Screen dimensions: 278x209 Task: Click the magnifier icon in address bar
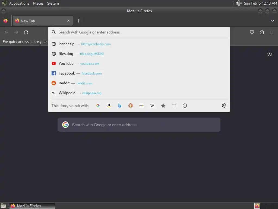click(54, 32)
